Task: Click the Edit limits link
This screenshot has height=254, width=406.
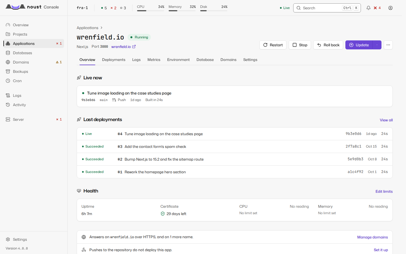Action: (x=384, y=191)
